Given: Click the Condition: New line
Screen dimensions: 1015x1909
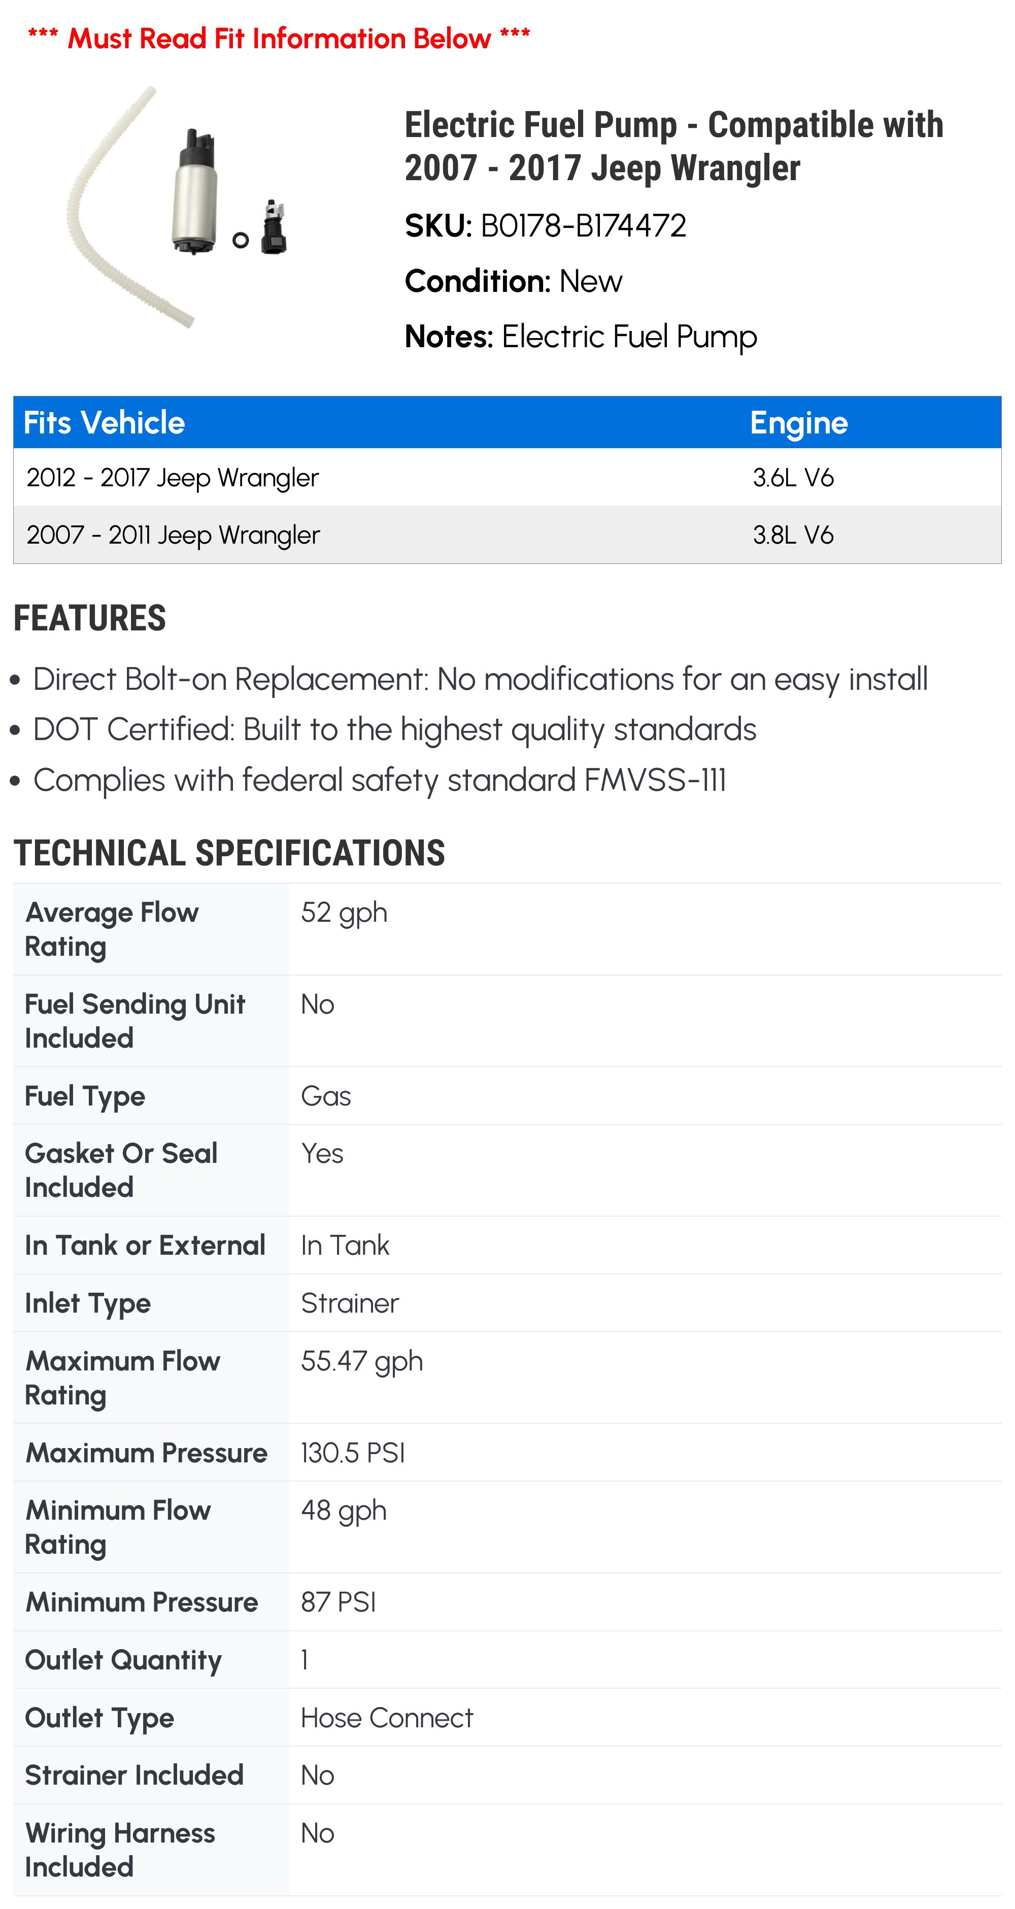Looking at the screenshot, I should tap(513, 282).
